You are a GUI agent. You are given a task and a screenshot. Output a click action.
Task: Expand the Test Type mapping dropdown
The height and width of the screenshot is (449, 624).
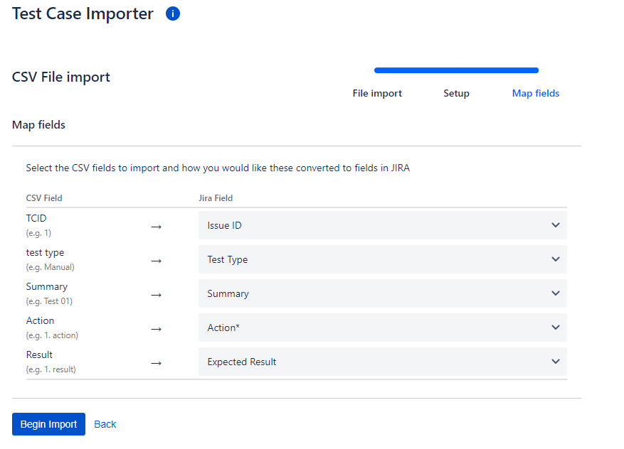pyautogui.click(x=382, y=259)
